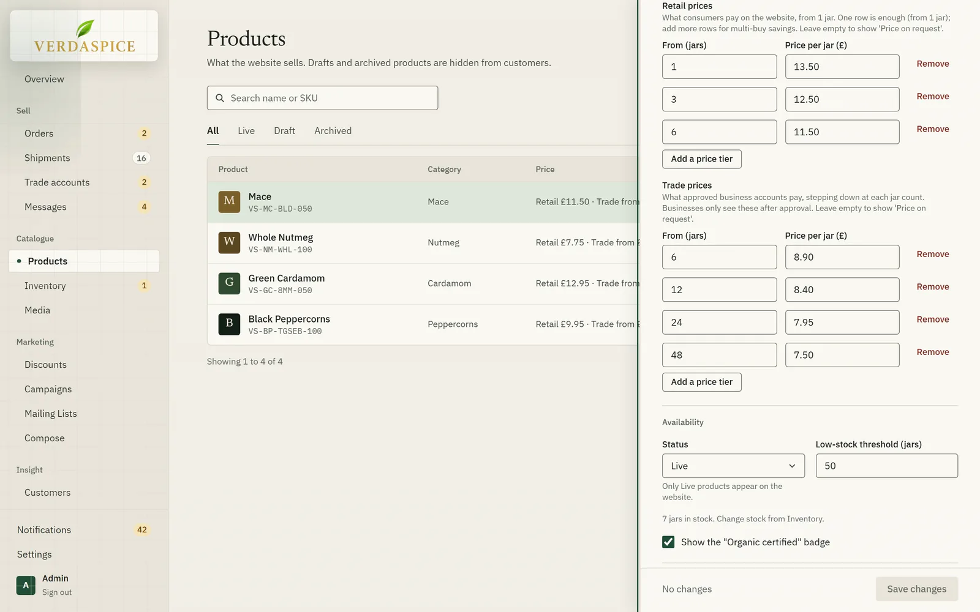This screenshot has height=612, width=980.
Task: Select the Whole Nutmeg product row name
Action: (x=281, y=237)
